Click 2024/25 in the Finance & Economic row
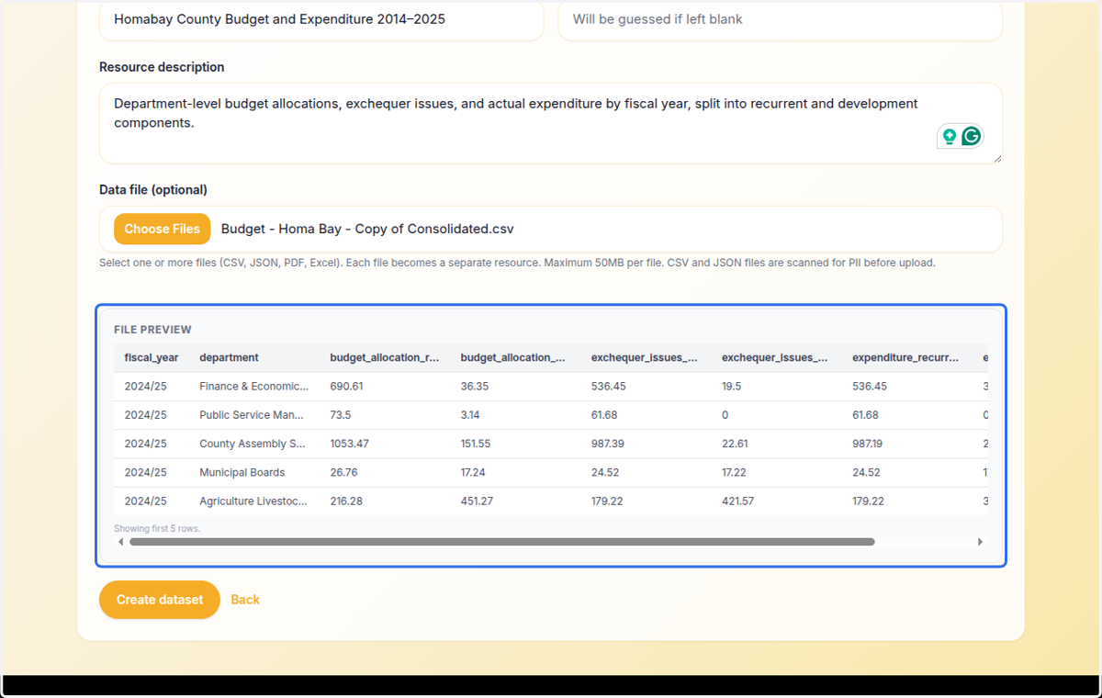This screenshot has width=1102, height=698. click(146, 387)
